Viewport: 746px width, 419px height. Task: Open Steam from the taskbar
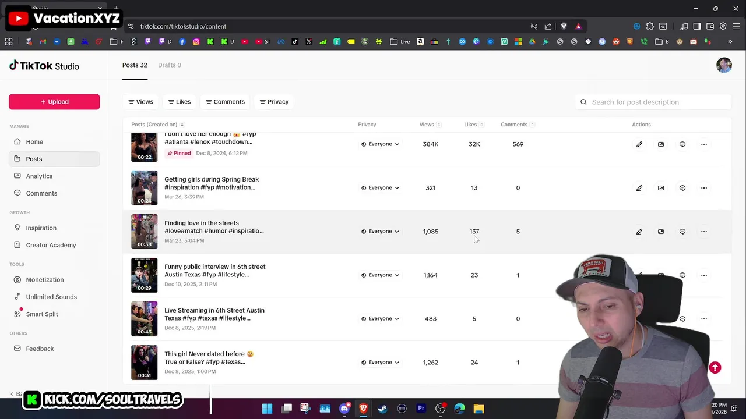point(382,409)
